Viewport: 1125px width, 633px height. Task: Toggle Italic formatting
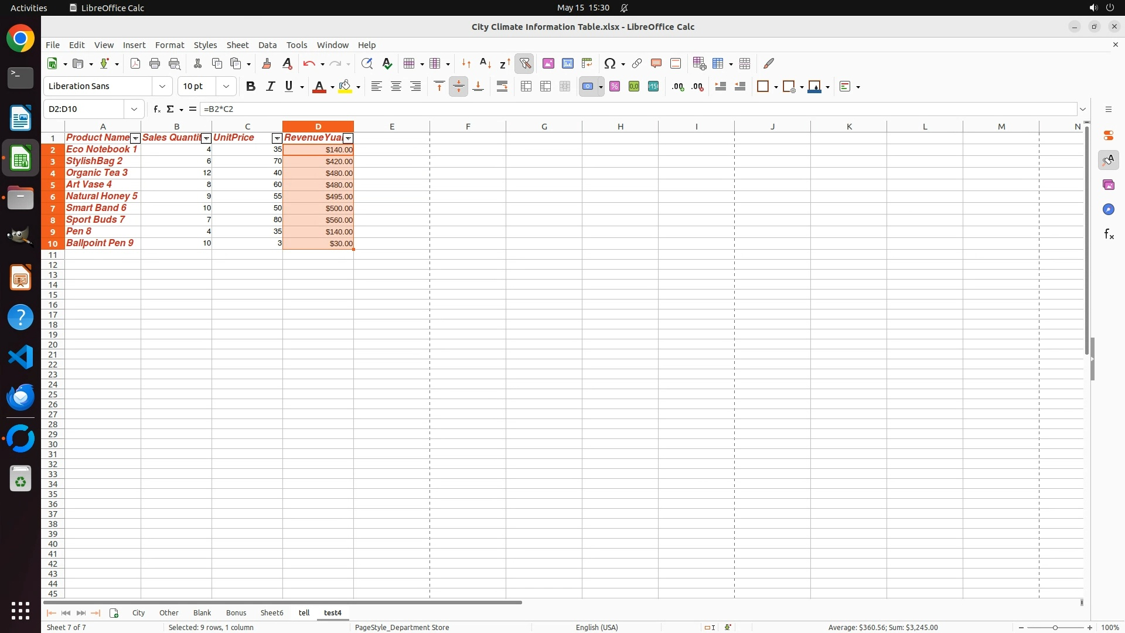point(270,87)
